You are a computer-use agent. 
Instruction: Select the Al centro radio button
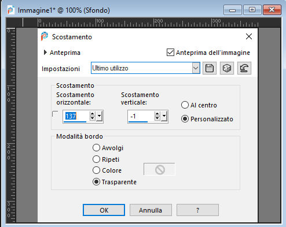click(x=185, y=105)
